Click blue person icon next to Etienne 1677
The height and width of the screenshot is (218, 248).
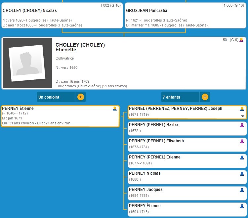242,157
